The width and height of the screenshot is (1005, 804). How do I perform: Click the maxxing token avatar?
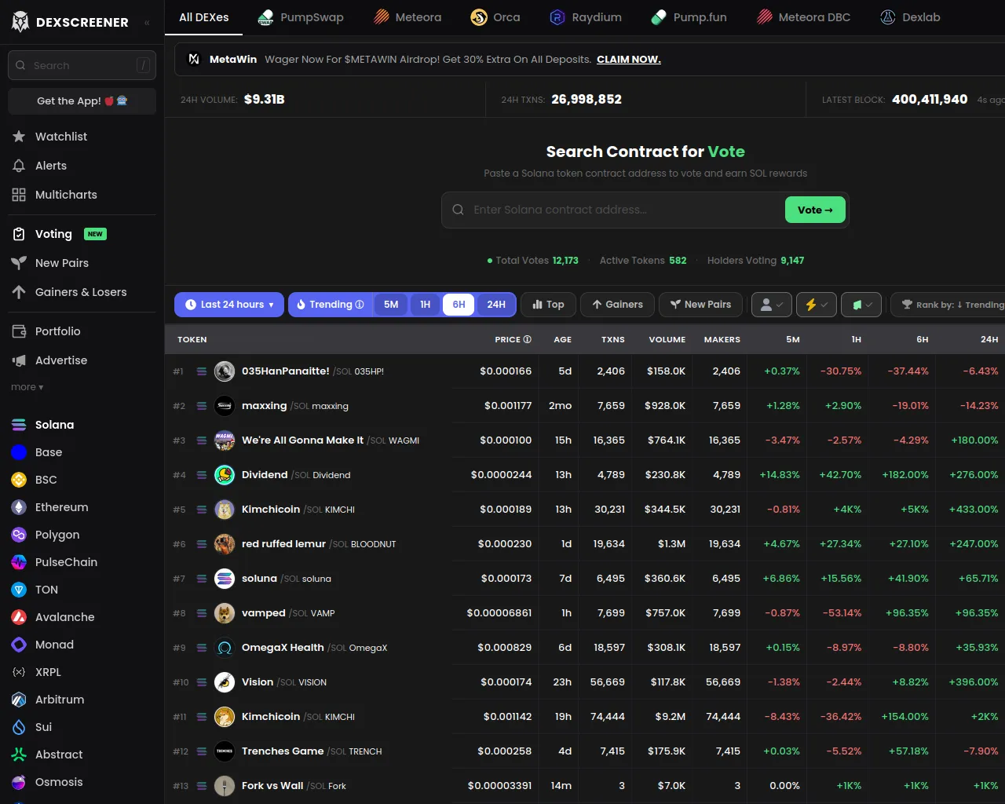[225, 406]
